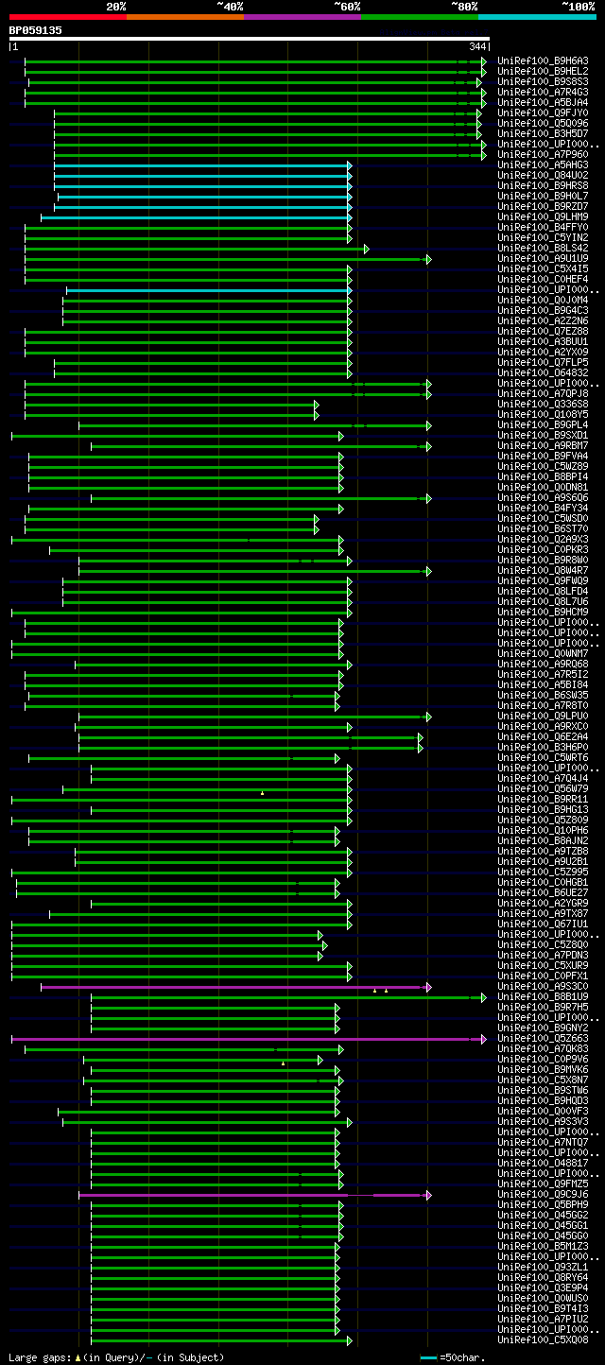Select hit label UniRef100_B9S8S3
This screenshot has width=605, height=1365.
543,82
